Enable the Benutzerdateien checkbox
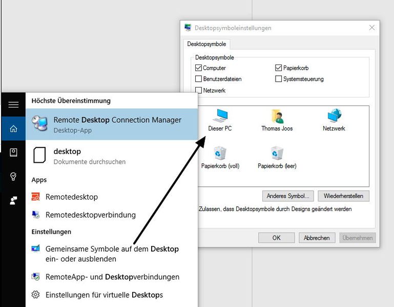394x307 pixels. tap(198, 79)
